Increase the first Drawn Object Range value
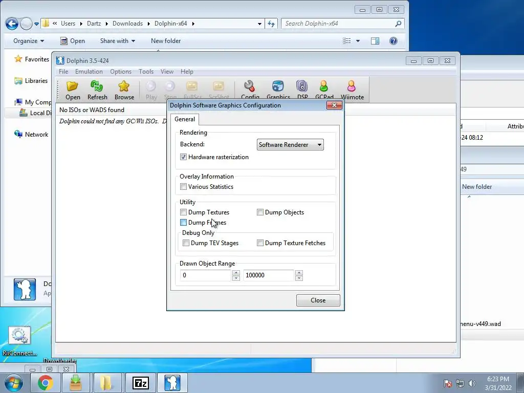This screenshot has height=393, width=524. pyautogui.click(x=236, y=273)
